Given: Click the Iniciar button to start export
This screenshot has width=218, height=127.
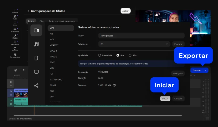Looking at the screenshot, I should tap(165, 99).
